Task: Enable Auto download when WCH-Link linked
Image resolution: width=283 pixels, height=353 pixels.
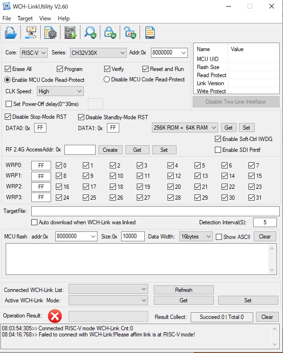Action: pyautogui.click(x=34, y=222)
